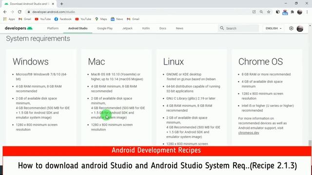Bookmark this page with the star icon
The width and height of the screenshot is (312, 175).
[269, 12]
